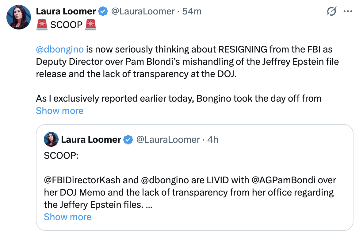
Task: Open the @FBIDirectorKash mention
Action: 82,180
